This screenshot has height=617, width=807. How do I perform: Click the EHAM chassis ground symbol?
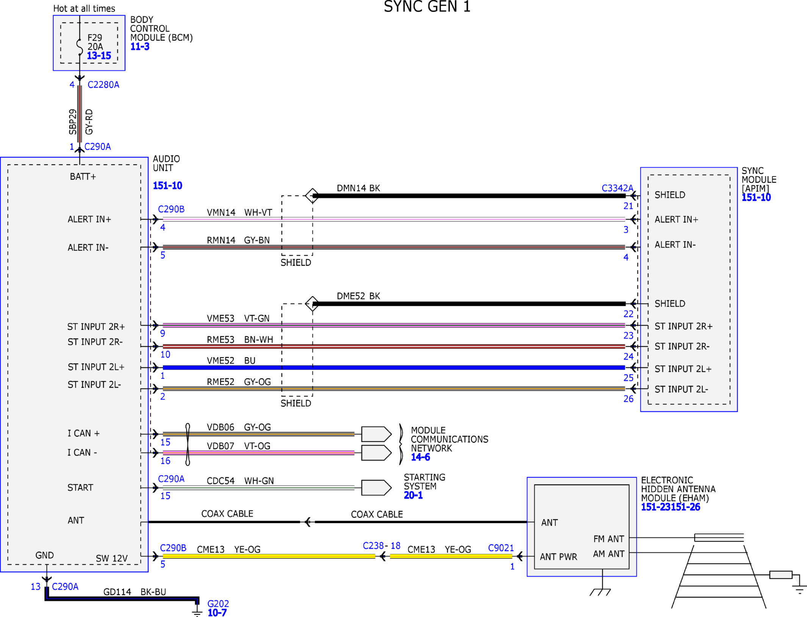coord(600,592)
